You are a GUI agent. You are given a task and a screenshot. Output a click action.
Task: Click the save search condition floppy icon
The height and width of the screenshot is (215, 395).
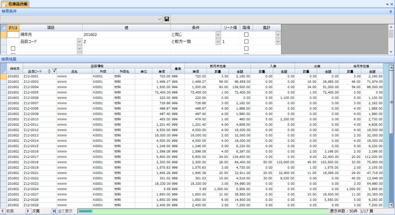tap(166, 19)
